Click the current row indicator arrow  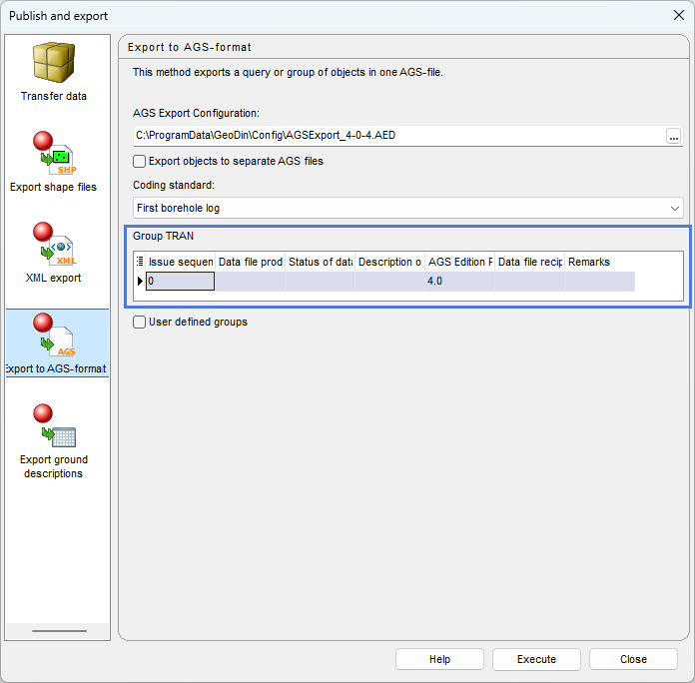(x=140, y=282)
